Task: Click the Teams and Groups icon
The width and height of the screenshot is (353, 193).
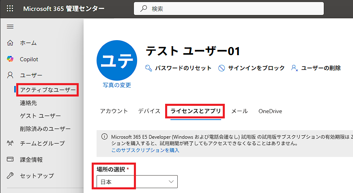Action: pyautogui.click(x=10, y=143)
